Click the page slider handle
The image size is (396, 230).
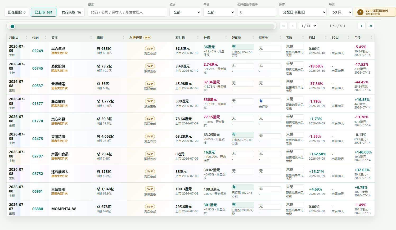pos(12,26)
